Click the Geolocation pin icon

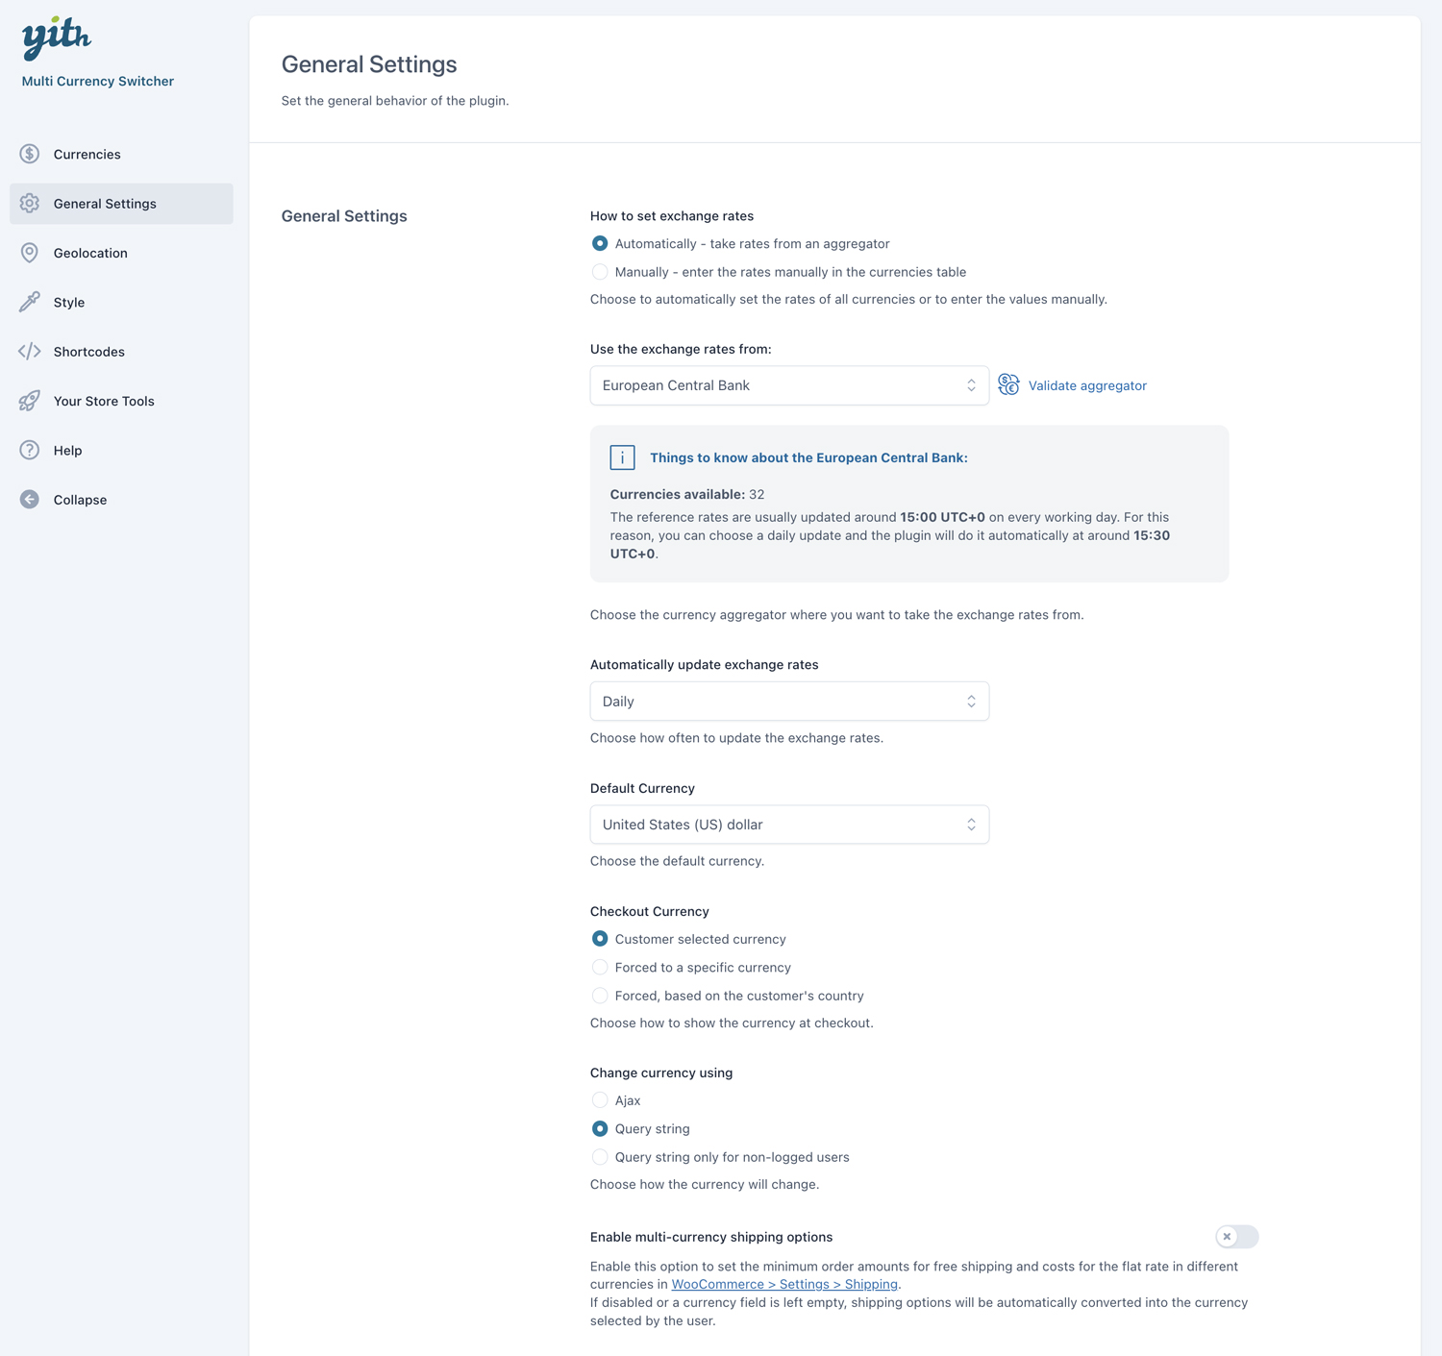[30, 253]
